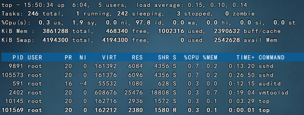Click the 0 zombie count
Screen dimensions: 304x115
point(227,14)
